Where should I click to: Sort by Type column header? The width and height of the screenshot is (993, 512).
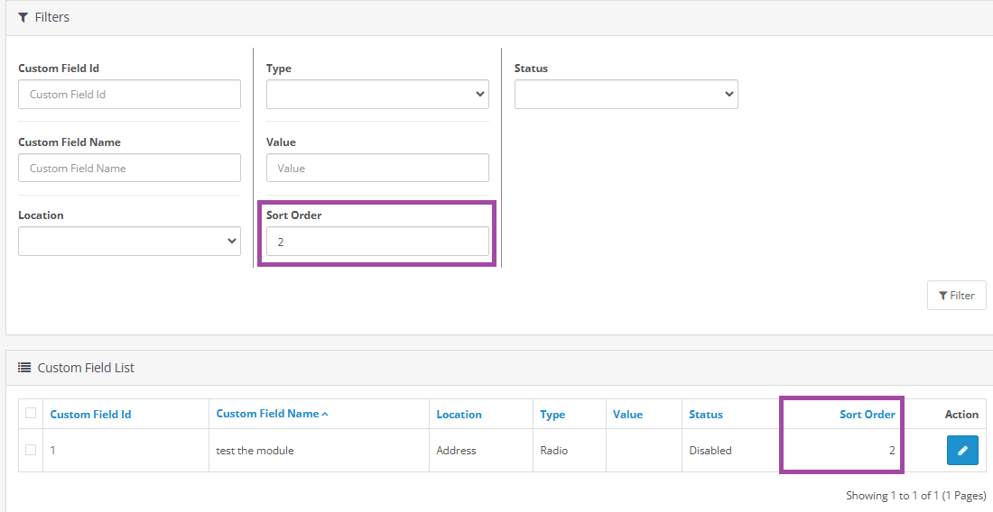click(x=552, y=415)
